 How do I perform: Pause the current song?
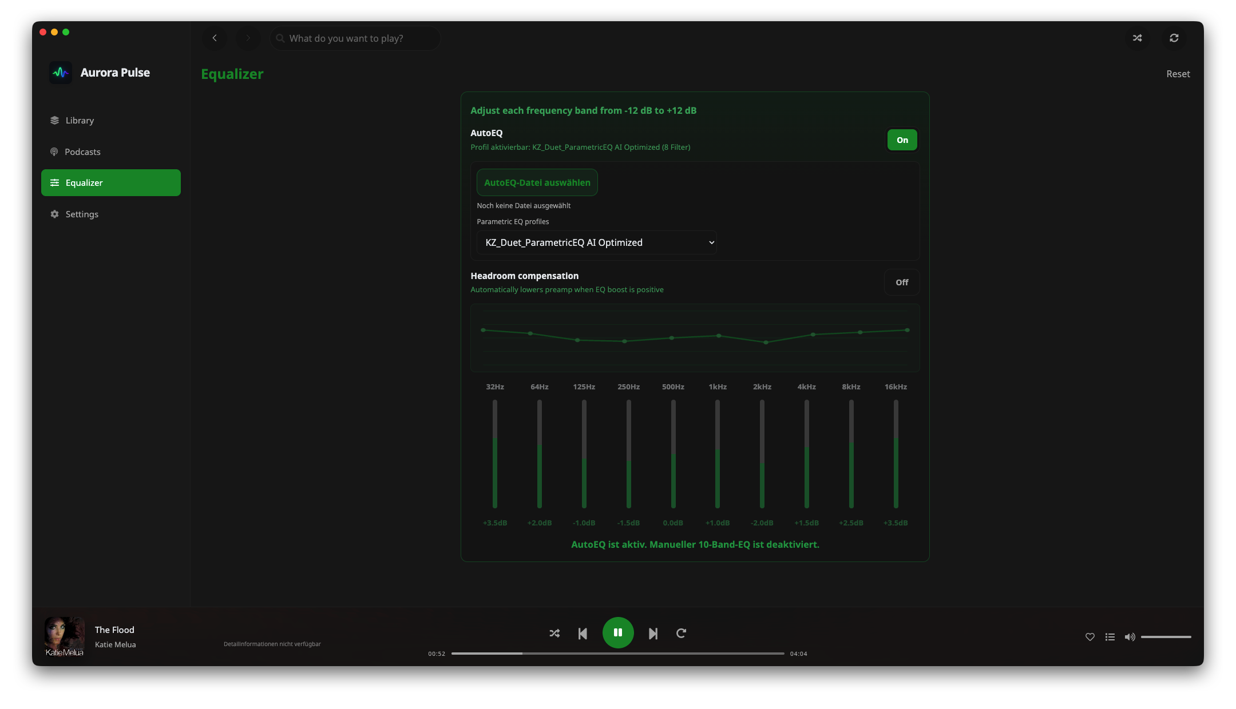point(618,632)
